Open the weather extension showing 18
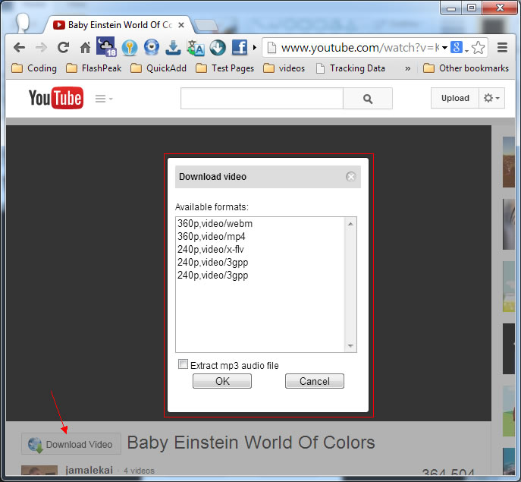The width and height of the screenshot is (521, 482). [106, 47]
